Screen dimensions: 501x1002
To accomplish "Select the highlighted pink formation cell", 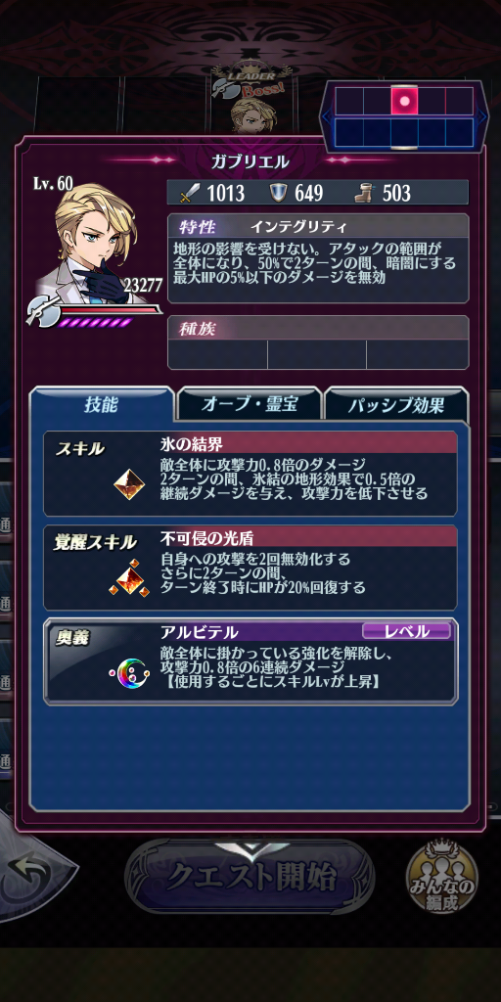I will [404, 101].
